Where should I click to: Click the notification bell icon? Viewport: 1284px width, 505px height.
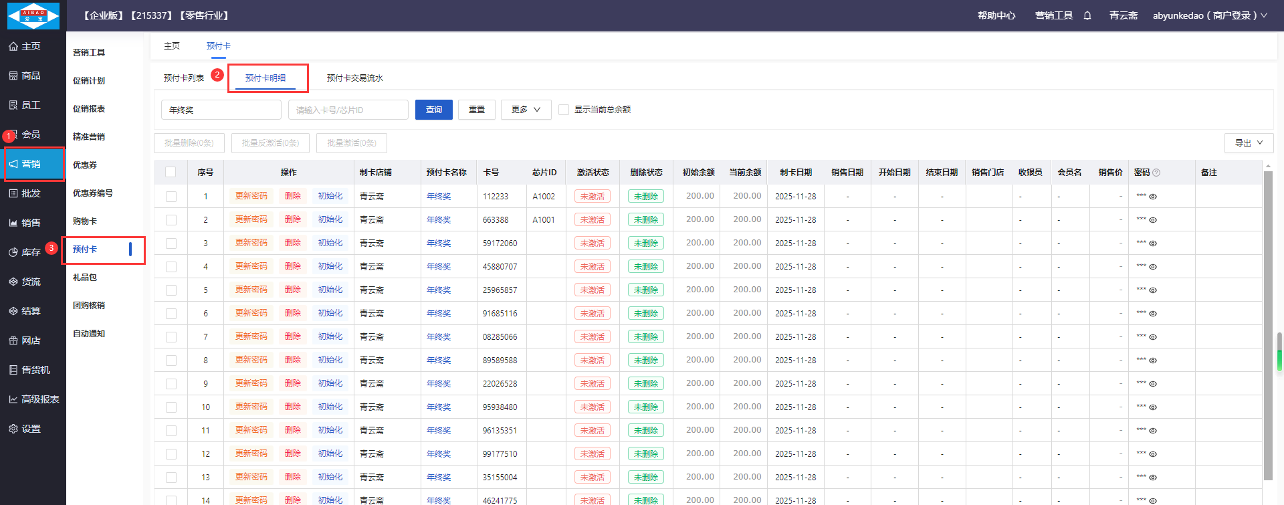coord(1087,15)
